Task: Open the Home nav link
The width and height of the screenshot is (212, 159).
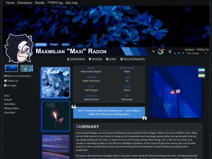Action: [x=10, y=3]
